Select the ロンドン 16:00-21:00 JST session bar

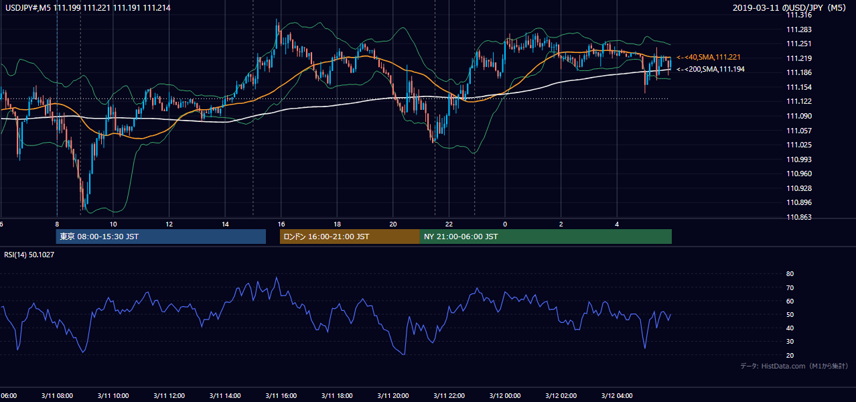[x=350, y=237]
